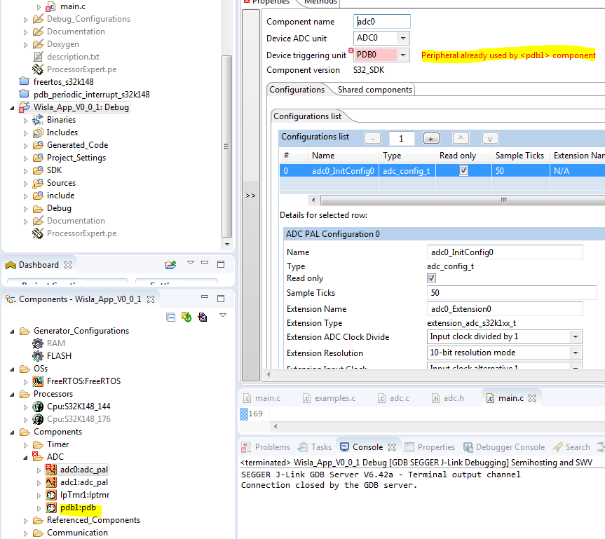Click the Dashboard view house icon

point(11,265)
